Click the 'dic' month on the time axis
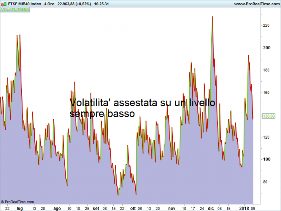281x211 pixels. (x=211, y=208)
